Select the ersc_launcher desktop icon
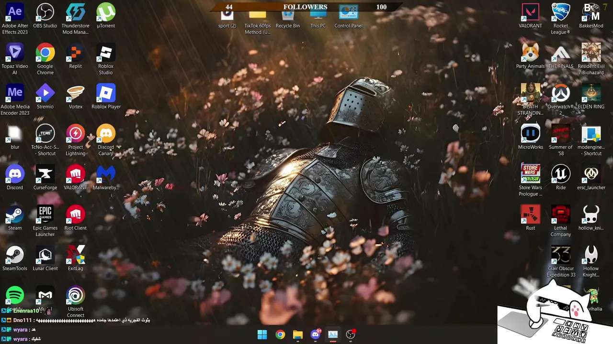Viewport: 613px width, 344px height. [x=591, y=178]
